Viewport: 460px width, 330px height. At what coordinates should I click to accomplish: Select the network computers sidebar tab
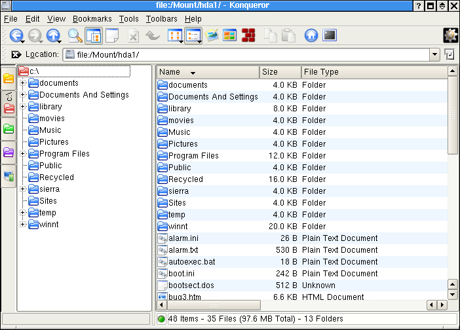pyautogui.click(x=9, y=176)
